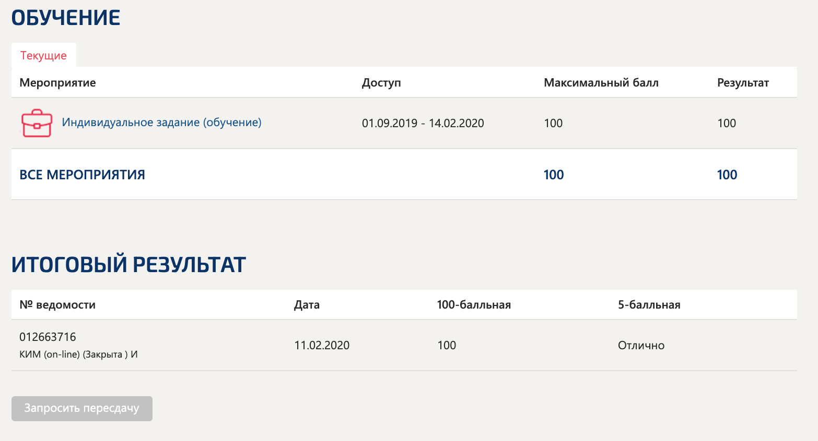Click the КИМ (on-line) (Закрыта) И text

click(78, 354)
